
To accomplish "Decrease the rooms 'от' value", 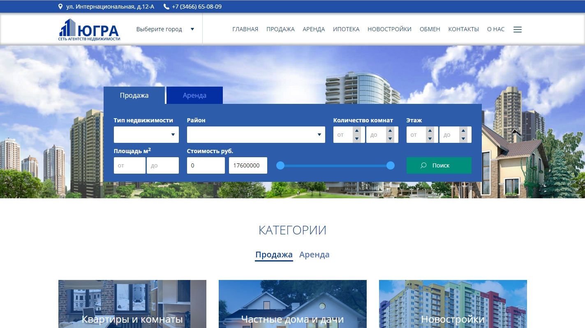I will (x=357, y=139).
